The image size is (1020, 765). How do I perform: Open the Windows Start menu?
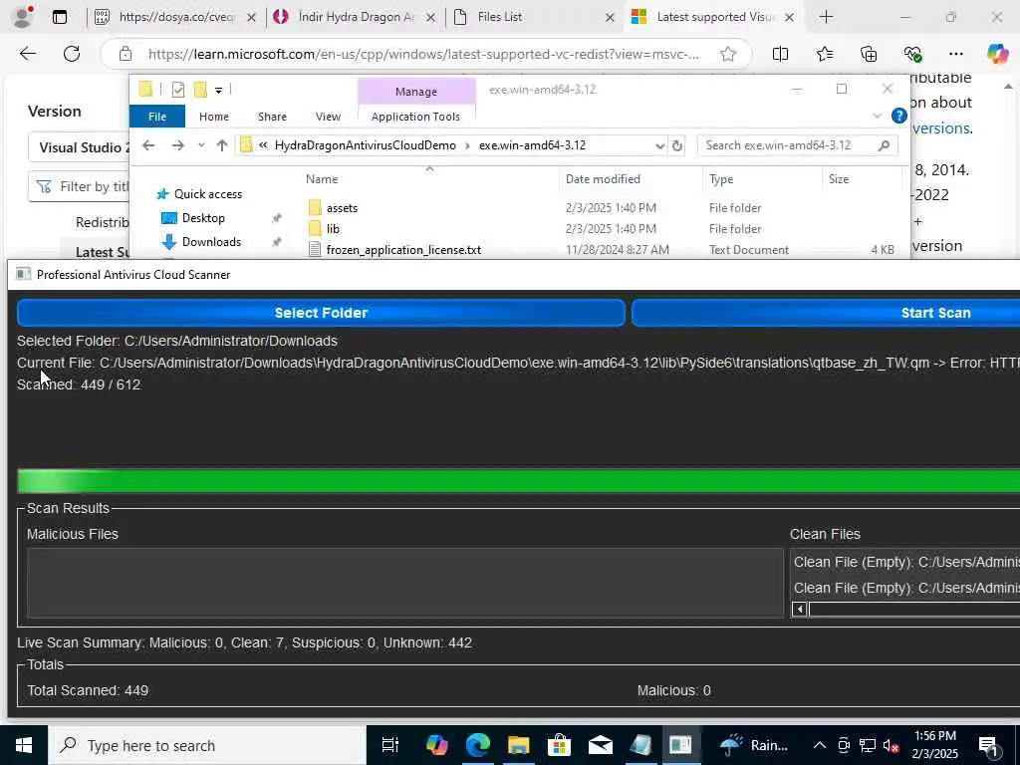pyautogui.click(x=24, y=745)
